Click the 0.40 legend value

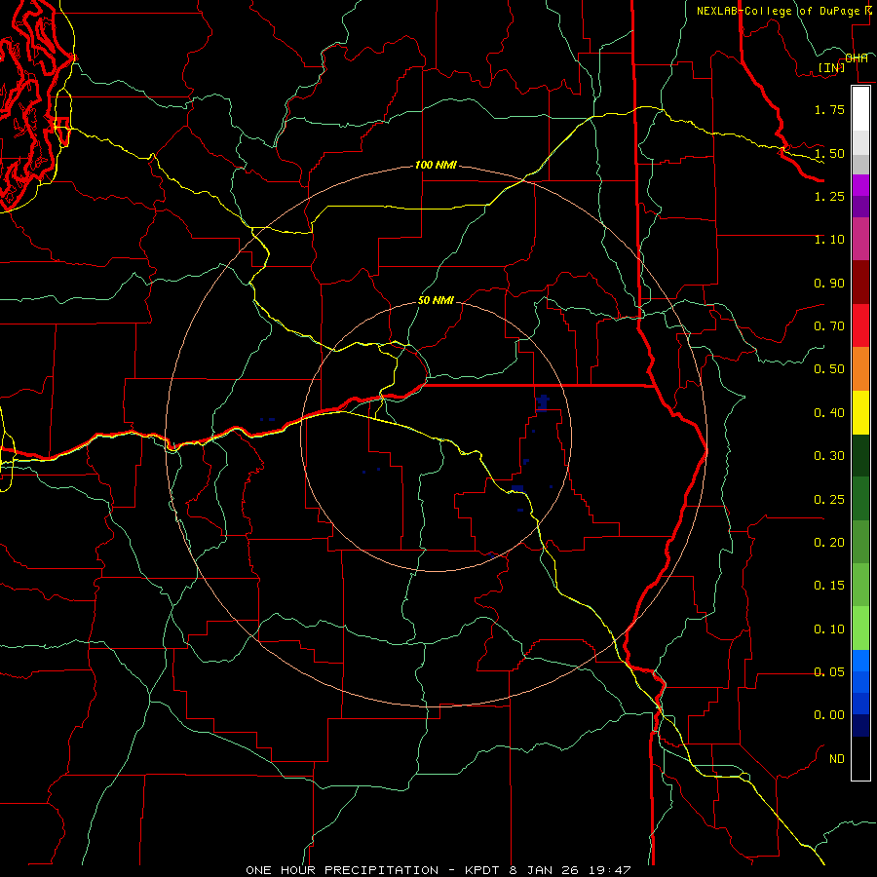coord(829,413)
